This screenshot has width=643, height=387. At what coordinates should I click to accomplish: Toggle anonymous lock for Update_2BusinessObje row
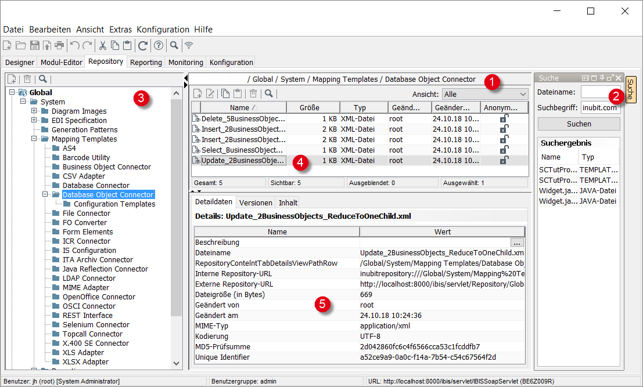pyautogui.click(x=504, y=160)
